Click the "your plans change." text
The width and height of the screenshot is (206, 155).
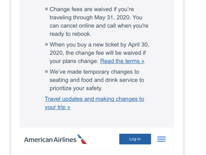coord(74,61)
